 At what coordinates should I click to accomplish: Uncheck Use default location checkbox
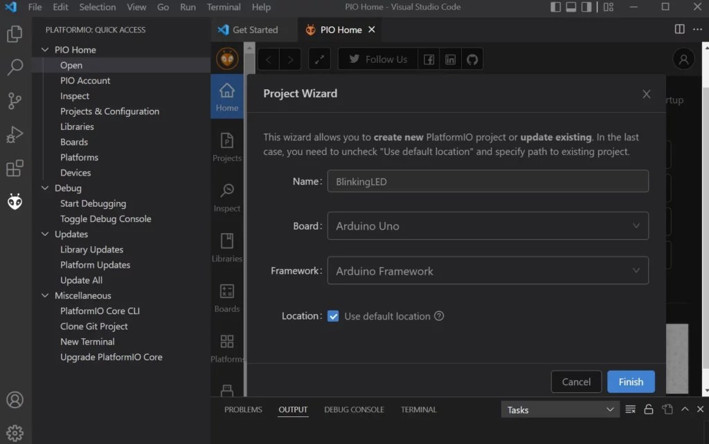coord(333,316)
